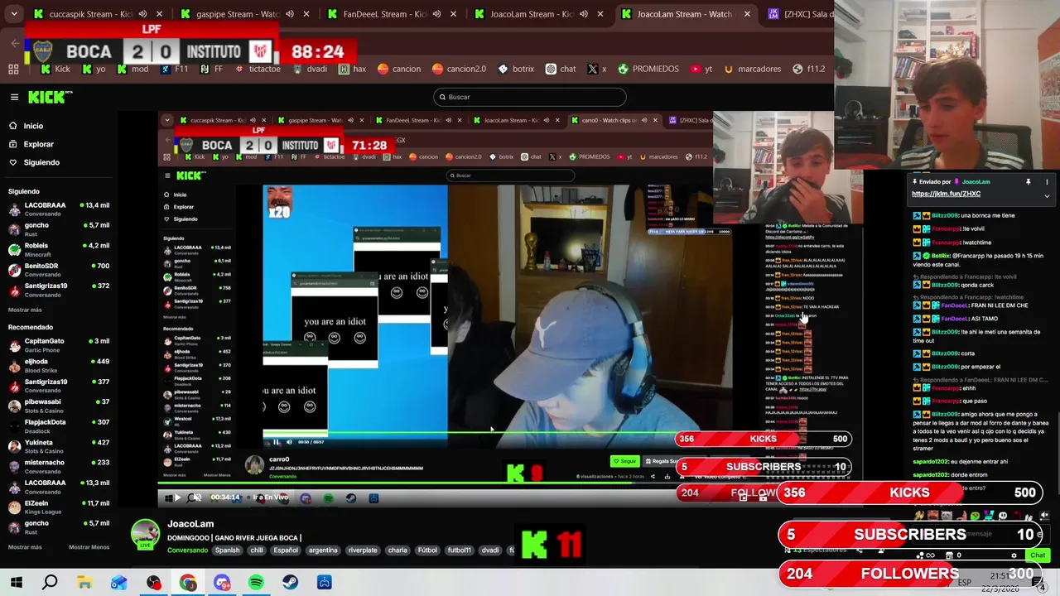The height and width of the screenshot is (596, 1060).
Task: Open JoacoLam streamer avatar under the video
Action: coord(146,534)
